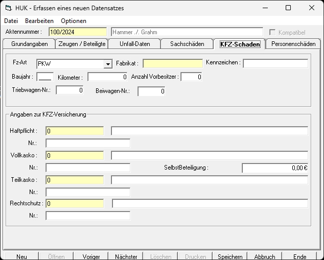
Task: Click into the Kennzeichen text field
Action: coord(275,63)
